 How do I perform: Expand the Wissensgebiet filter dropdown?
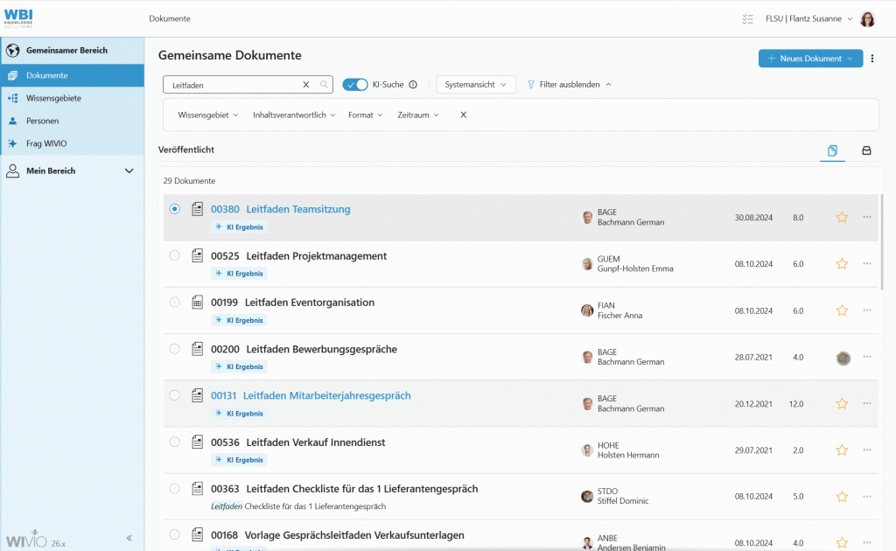click(208, 115)
